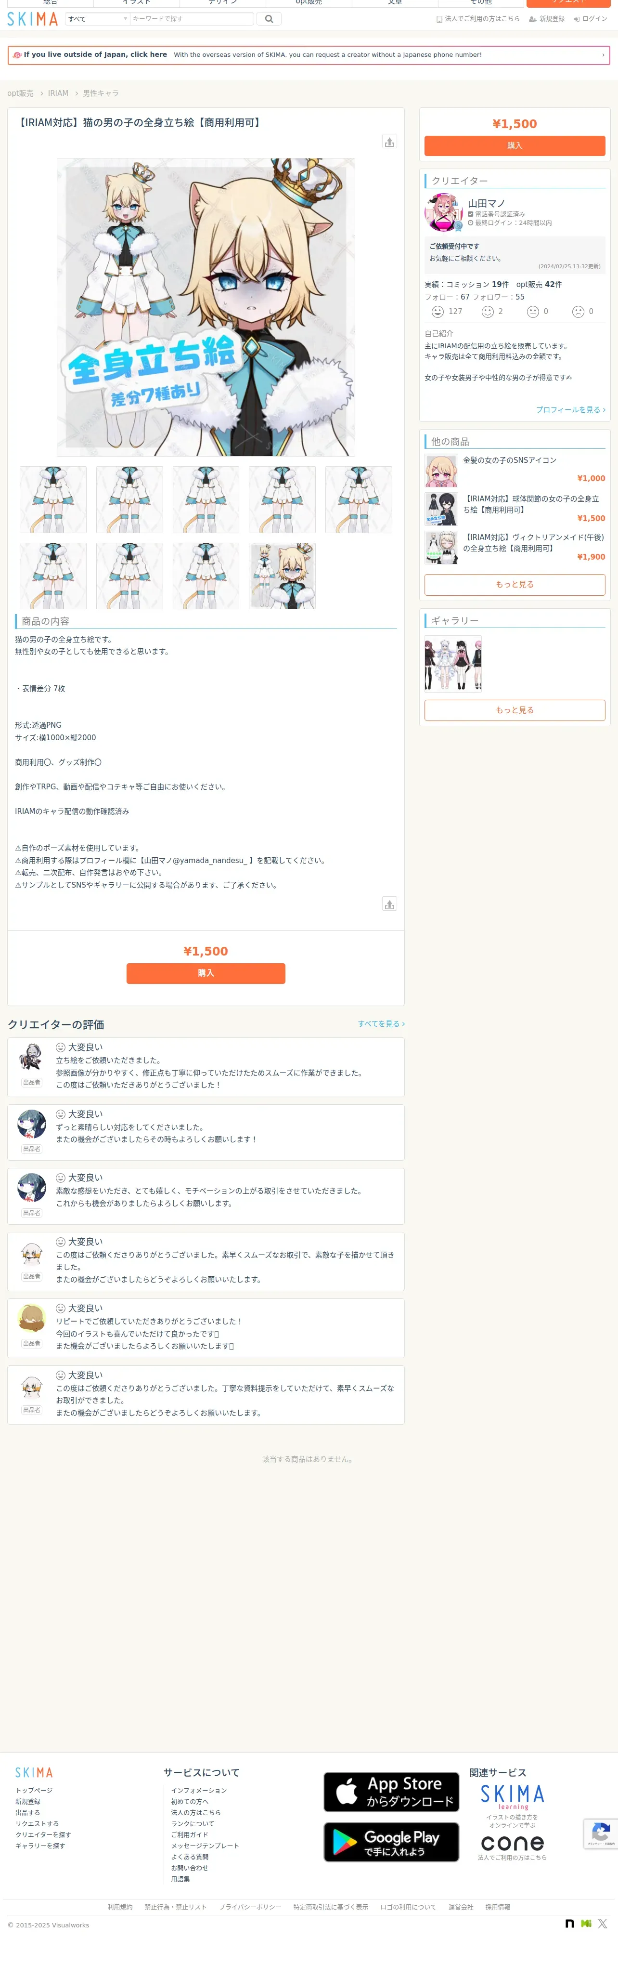Click the reCAPTCHA badge
Image resolution: width=618 pixels, height=1964 pixels.
[x=601, y=1833]
